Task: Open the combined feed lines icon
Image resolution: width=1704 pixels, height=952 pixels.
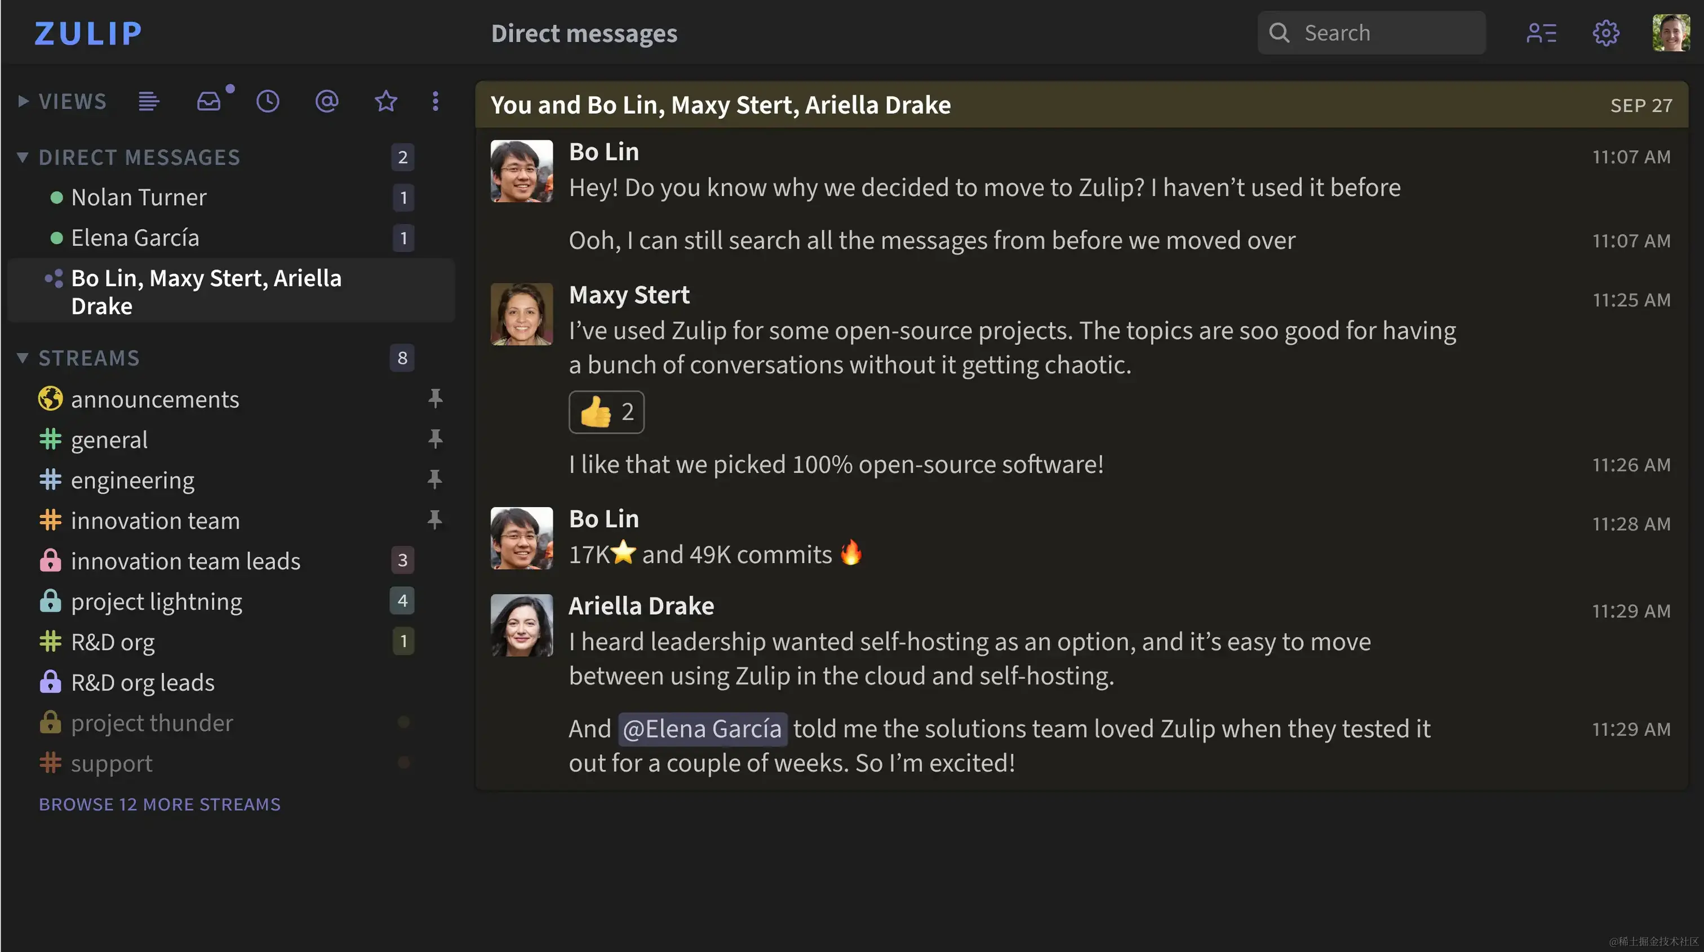Action: click(x=149, y=101)
